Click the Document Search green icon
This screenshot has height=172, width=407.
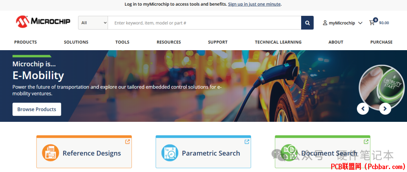point(289,153)
